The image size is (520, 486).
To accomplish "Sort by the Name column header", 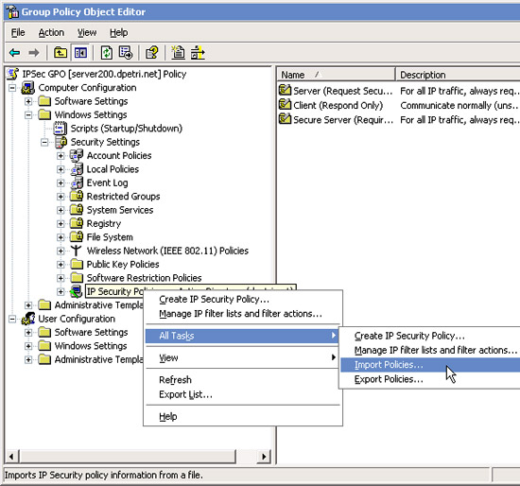I will 336,75.
